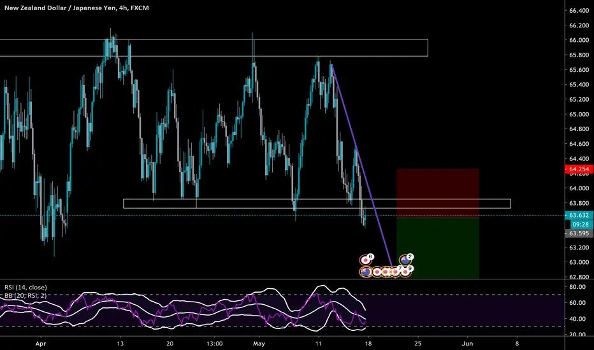
Task: Open Japan event marker with badge 7
Action: click(x=396, y=272)
